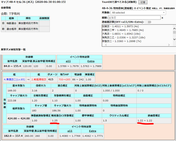Click defender ship 2.戦艦棲姫改
This screenshot has width=176, height=141.
tap(39, 79)
